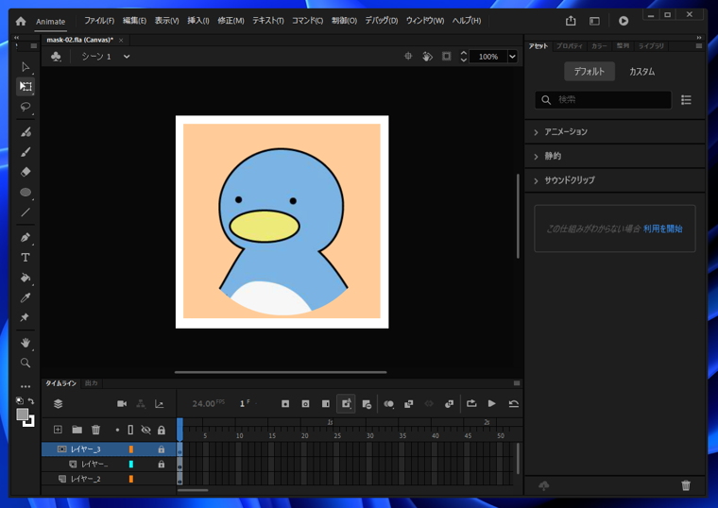718x508 pixels.
Task: Click the Delete layer trash icon
Action: point(95,430)
